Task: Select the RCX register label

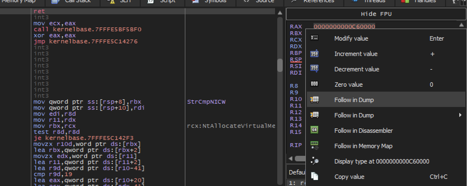Action: click(x=296, y=40)
